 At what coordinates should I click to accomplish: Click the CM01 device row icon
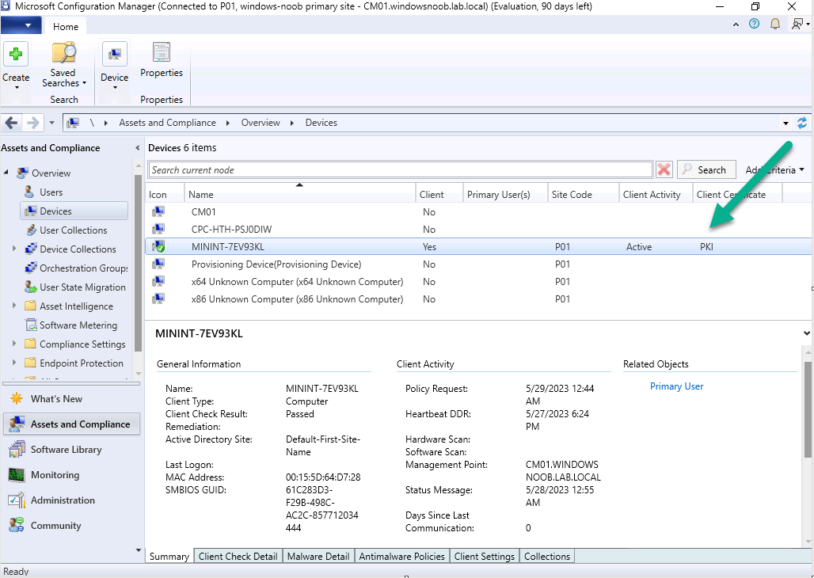click(x=158, y=212)
